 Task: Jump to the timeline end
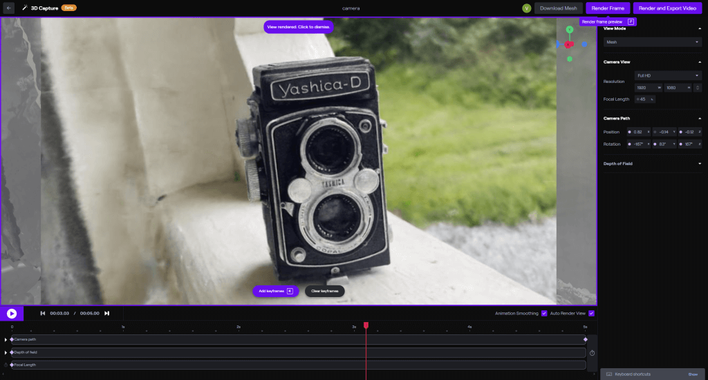[107, 313]
